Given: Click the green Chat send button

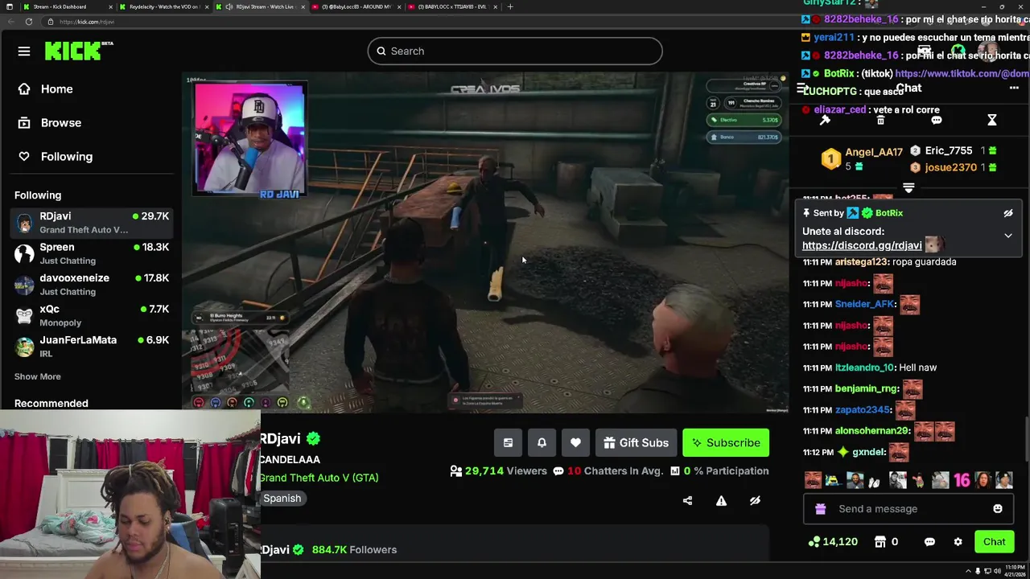Looking at the screenshot, I should coord(994,542).
